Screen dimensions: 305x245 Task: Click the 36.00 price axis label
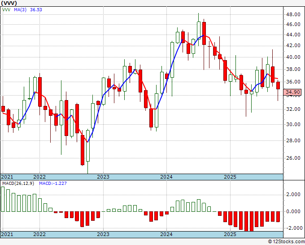[x=293, y=82]
